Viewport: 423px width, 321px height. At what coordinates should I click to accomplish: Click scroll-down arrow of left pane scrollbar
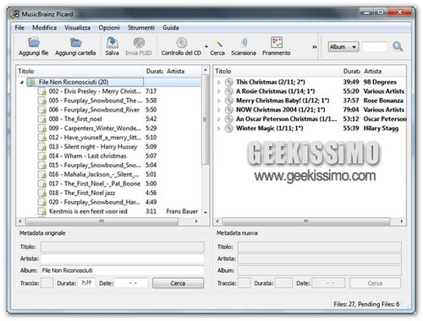206,213
